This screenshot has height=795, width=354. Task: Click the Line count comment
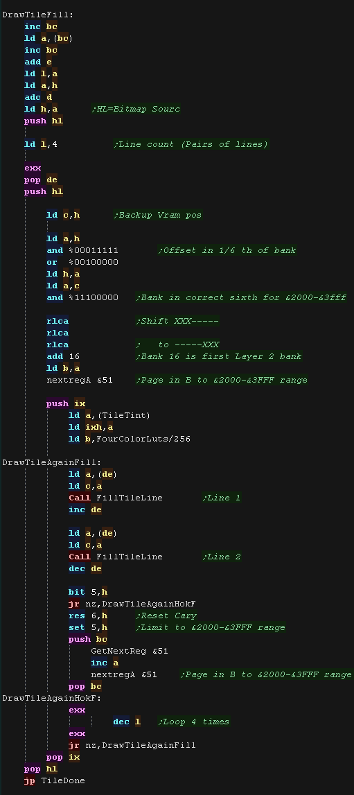point(191,144)
